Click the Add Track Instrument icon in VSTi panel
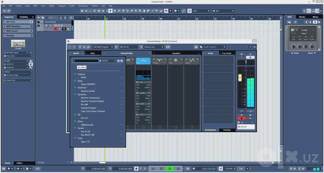This screenshot has height=173, width=324. pos(289,22)
